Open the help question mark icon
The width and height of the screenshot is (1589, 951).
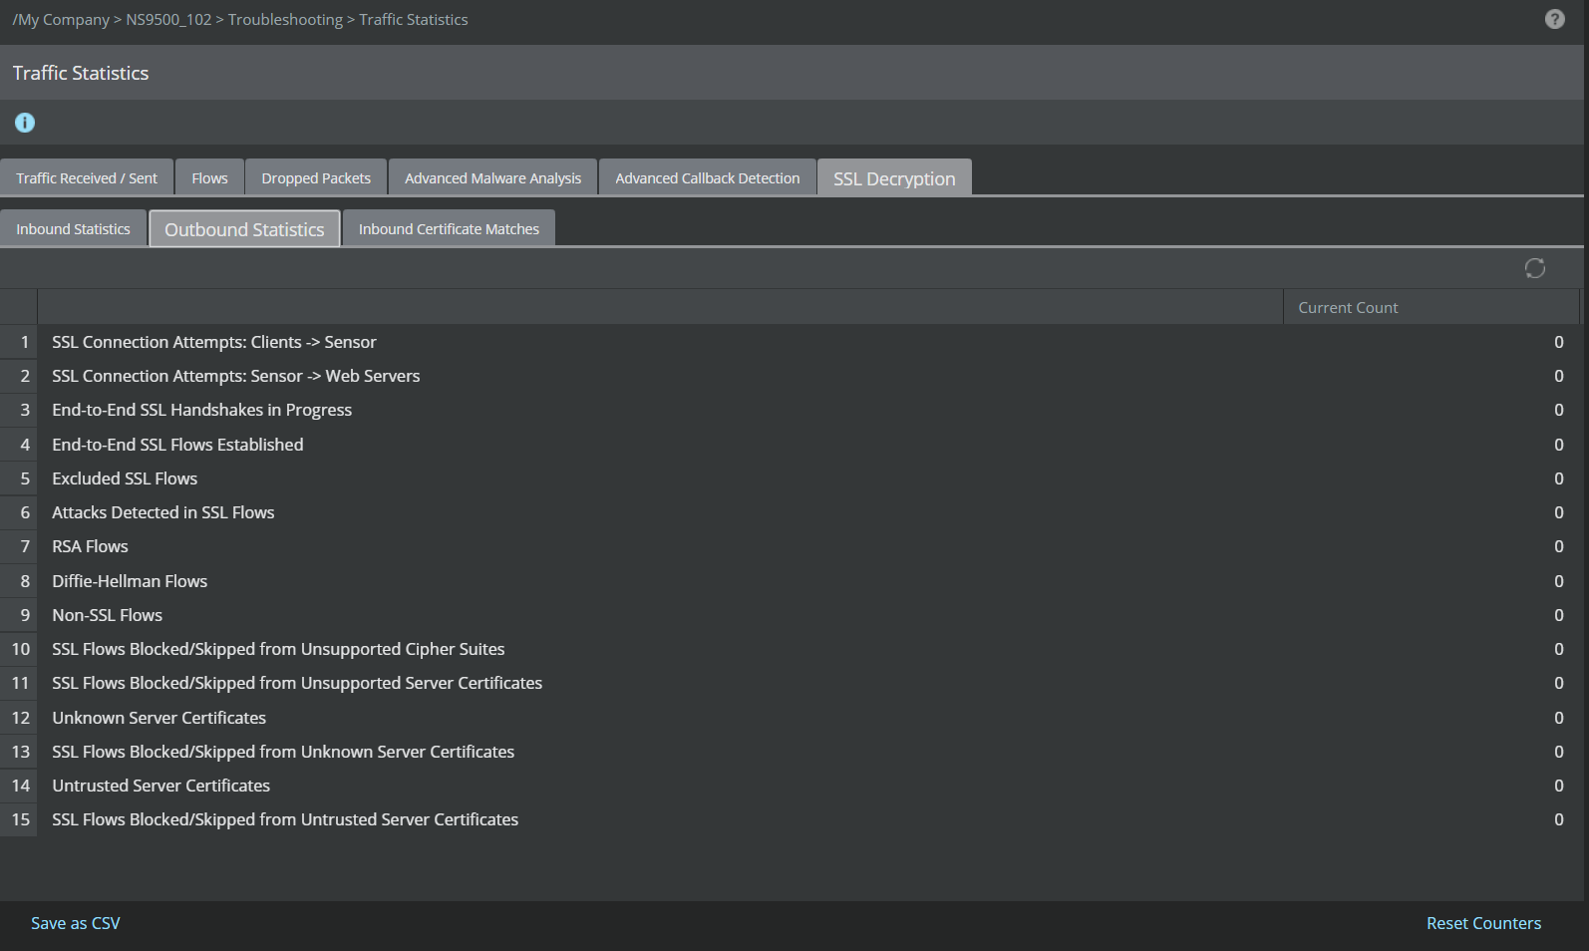(x=1554, y=19)
